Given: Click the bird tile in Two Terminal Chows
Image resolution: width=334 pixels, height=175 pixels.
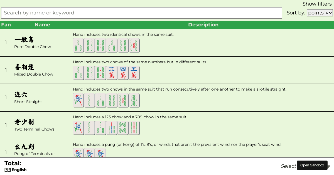Looking at the screenshot, I should [x=78, y=128].
